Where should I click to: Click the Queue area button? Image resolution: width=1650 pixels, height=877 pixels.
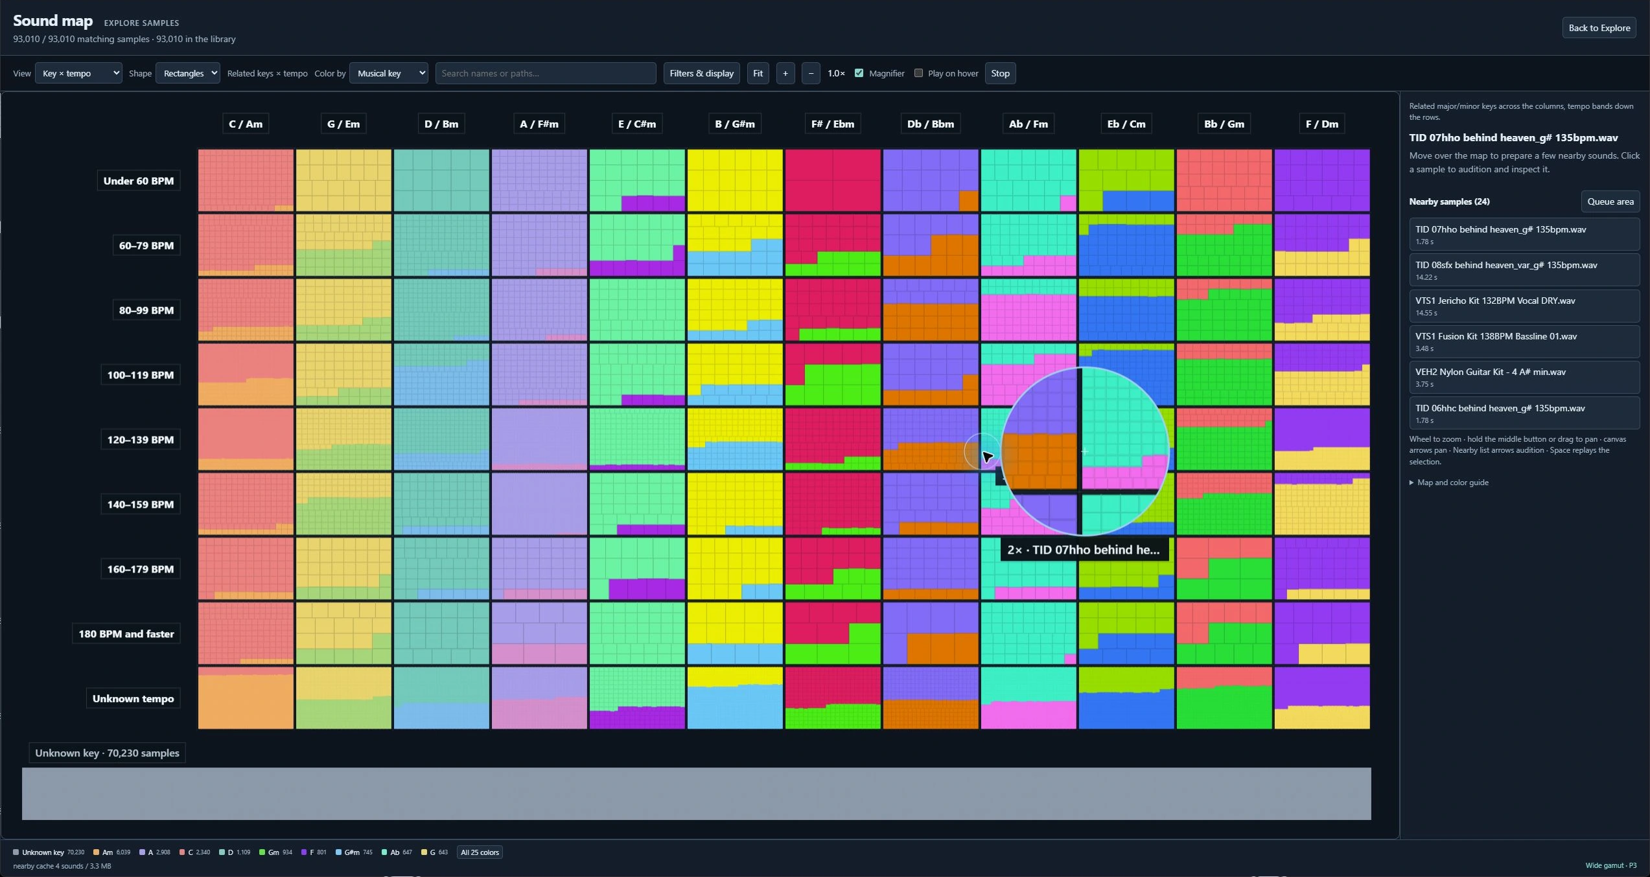[1610, 201]
